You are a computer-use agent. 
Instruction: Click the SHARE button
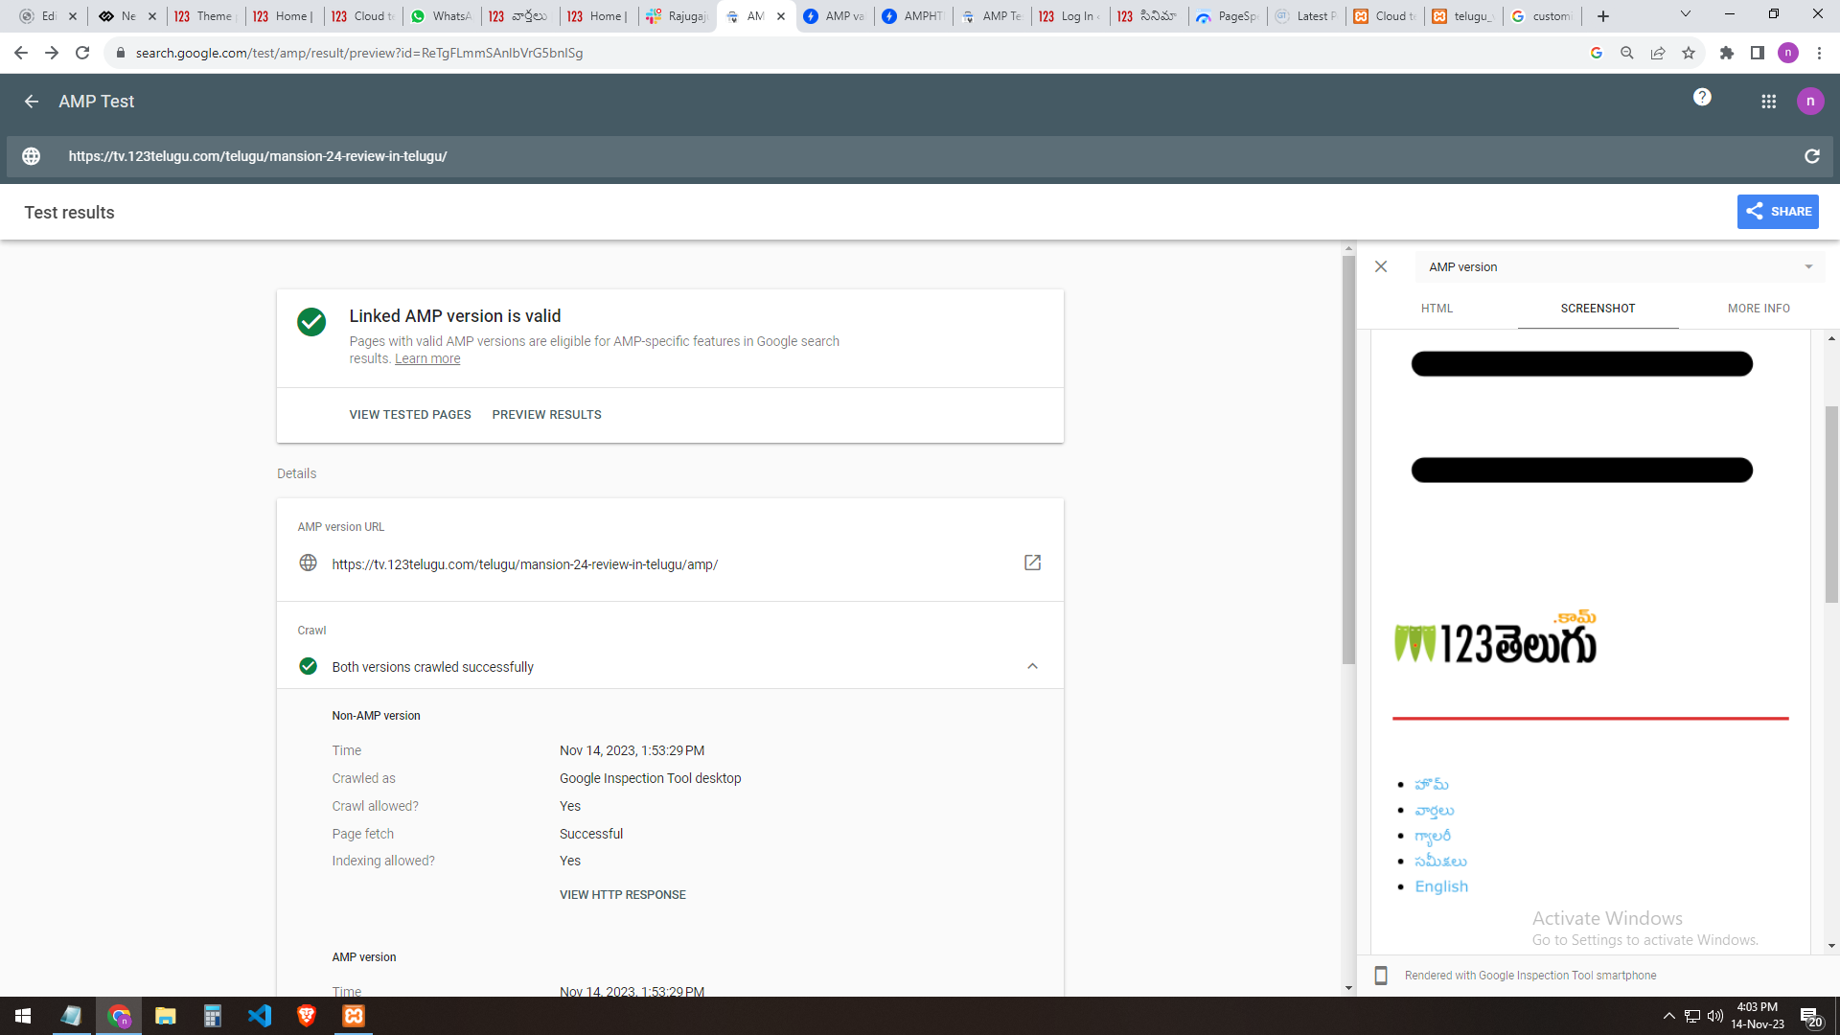click(1778, 212)
